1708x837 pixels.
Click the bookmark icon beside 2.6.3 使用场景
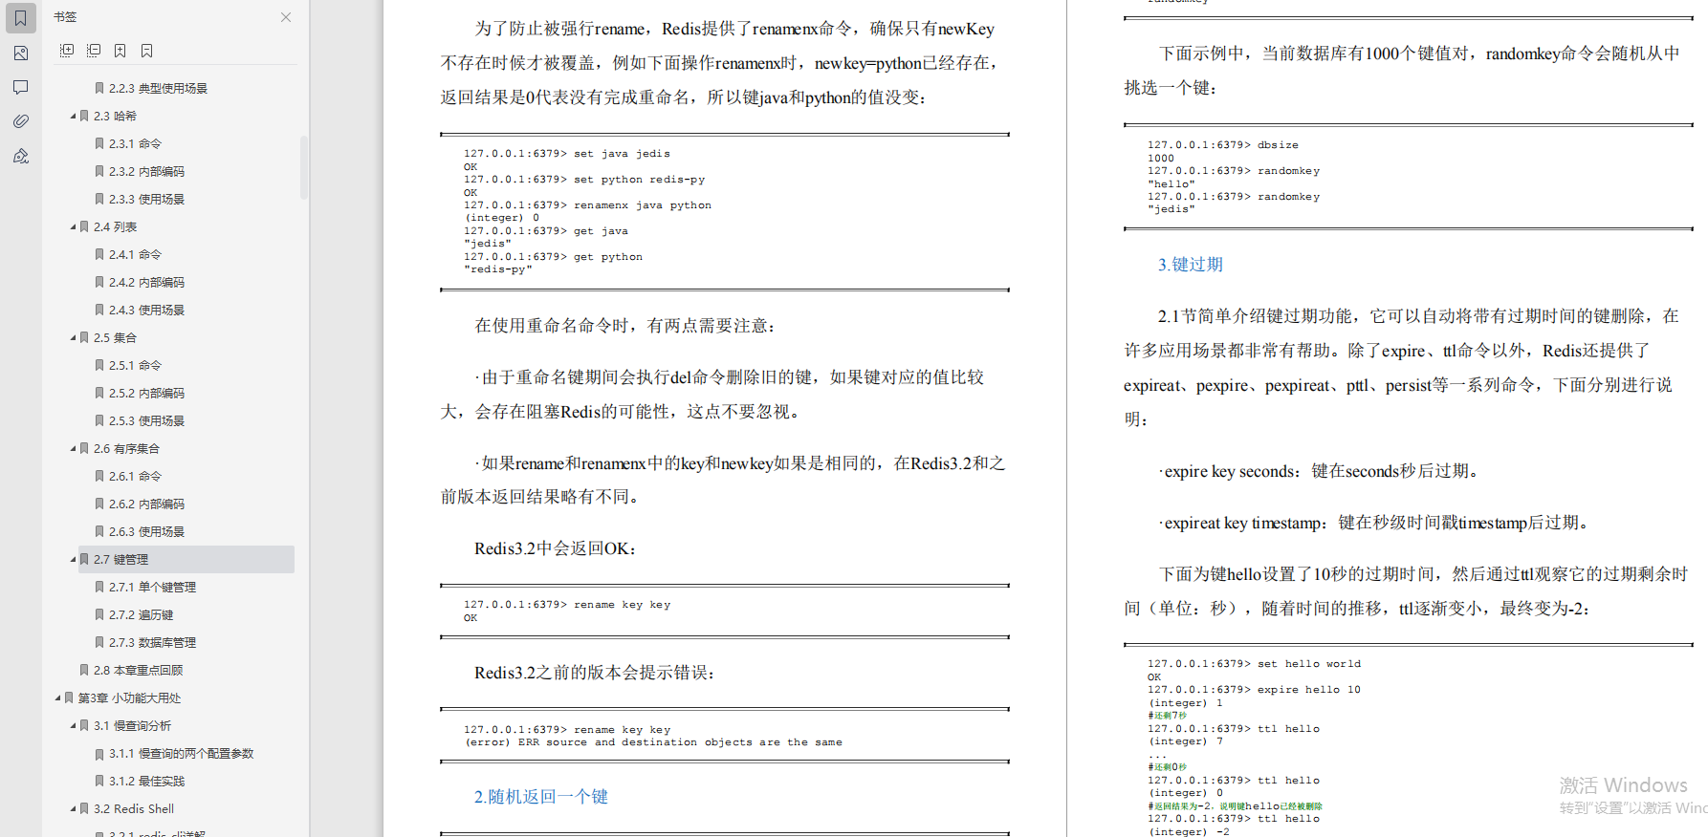point(99,531)
